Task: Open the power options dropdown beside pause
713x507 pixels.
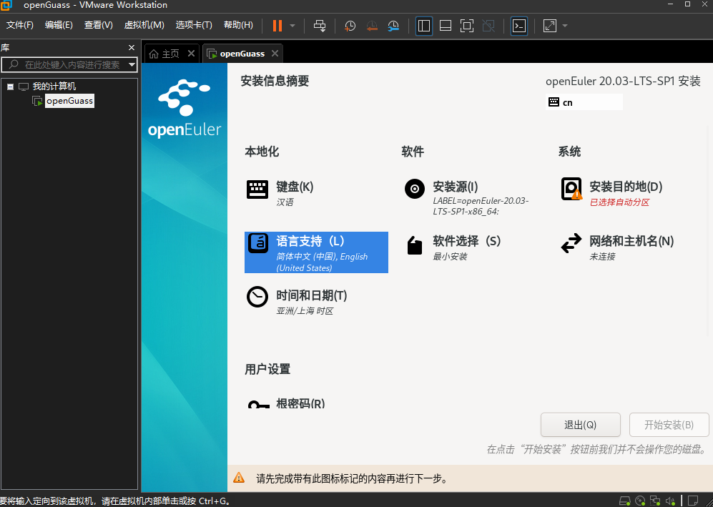Action: pyautogui.click(x=292, y=26)
